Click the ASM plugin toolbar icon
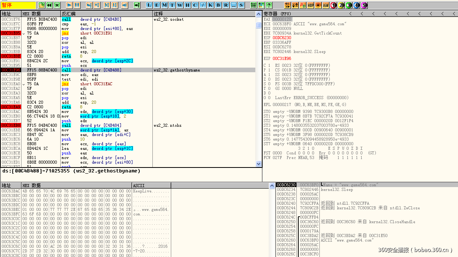Image resolution: width=458 pixels, height=257 pixels. (x=326, y=5)
